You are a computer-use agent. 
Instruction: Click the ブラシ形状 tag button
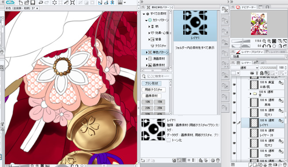coord(152,83)
